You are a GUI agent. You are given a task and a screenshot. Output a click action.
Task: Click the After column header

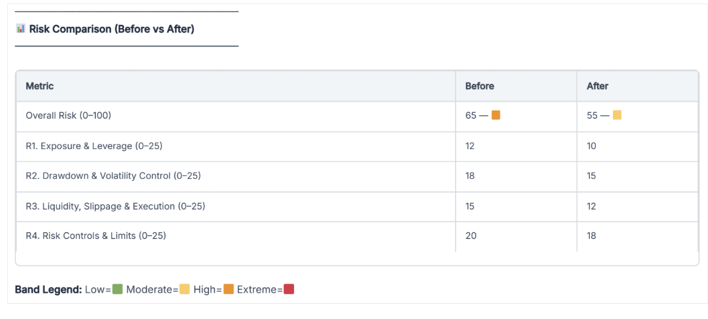(597, 86)
